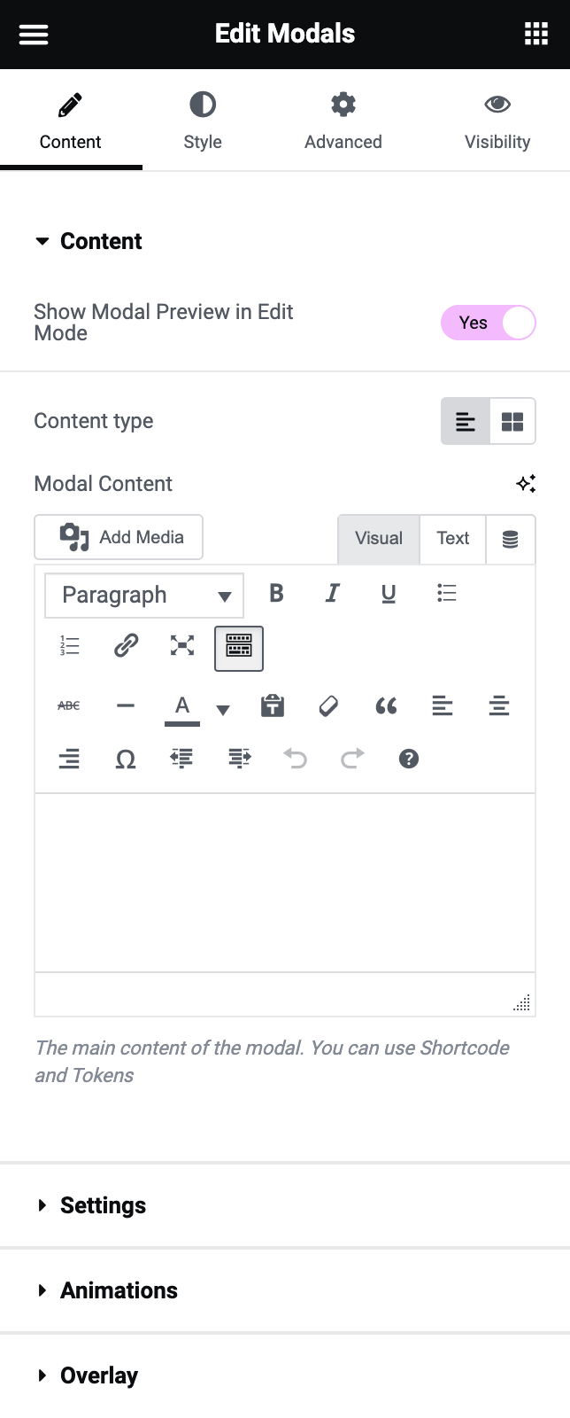Open the text color picker arrow

223,709
